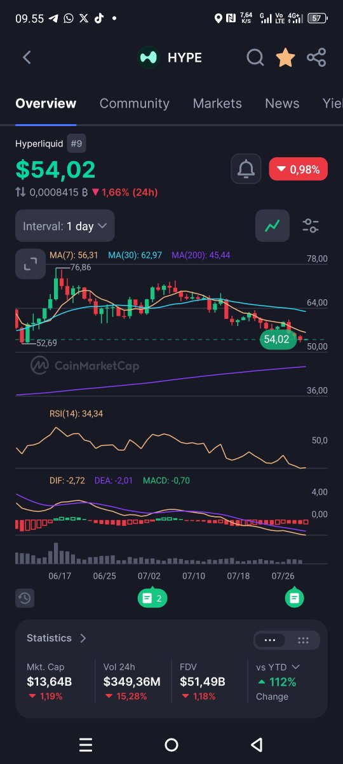Tap the DEA: -2,01 label
Screen dimensions: 343x764
click(x=114, y=480)
